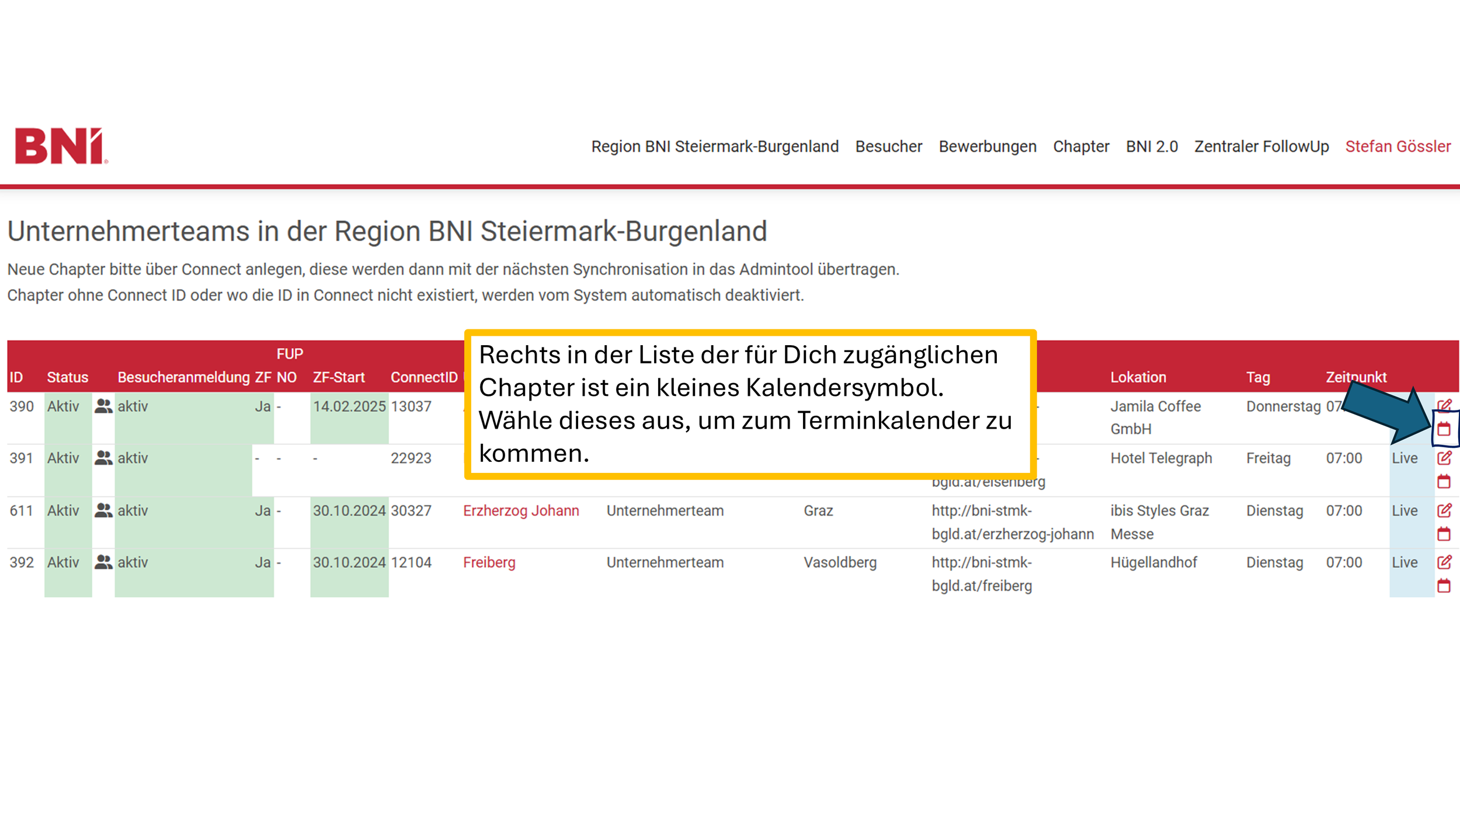Click members icon in row 611
1460x821 pixels.
[x=103, y=510]
